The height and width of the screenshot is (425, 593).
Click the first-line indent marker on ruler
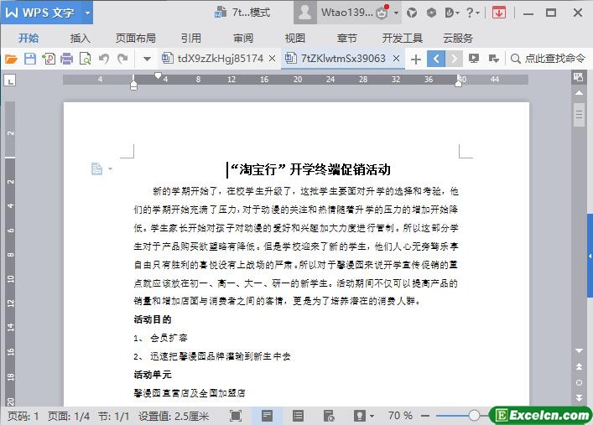pyautogui.click(x=158, y=75)
